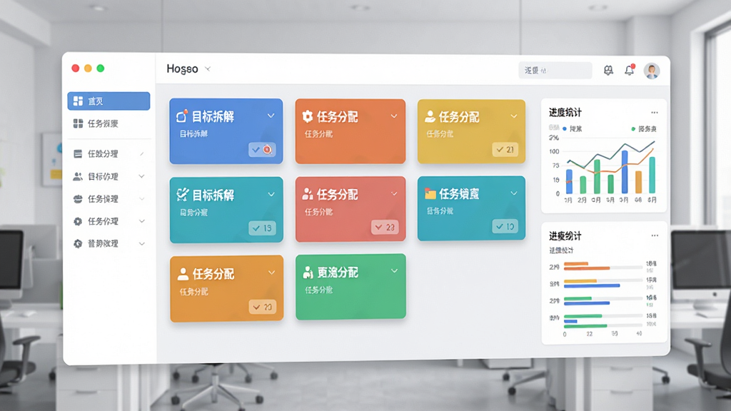Click the grid icon on the highlighted blue sidebar item
731x411 pixels.
click(x=78, y=101)
